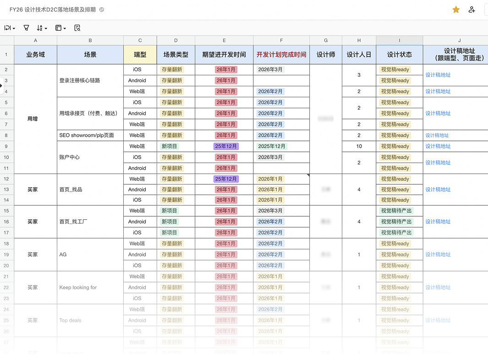488x358 pixels.
Task: Click 视觉稿待产出 status in row 15
Action: tap(396, 211)
